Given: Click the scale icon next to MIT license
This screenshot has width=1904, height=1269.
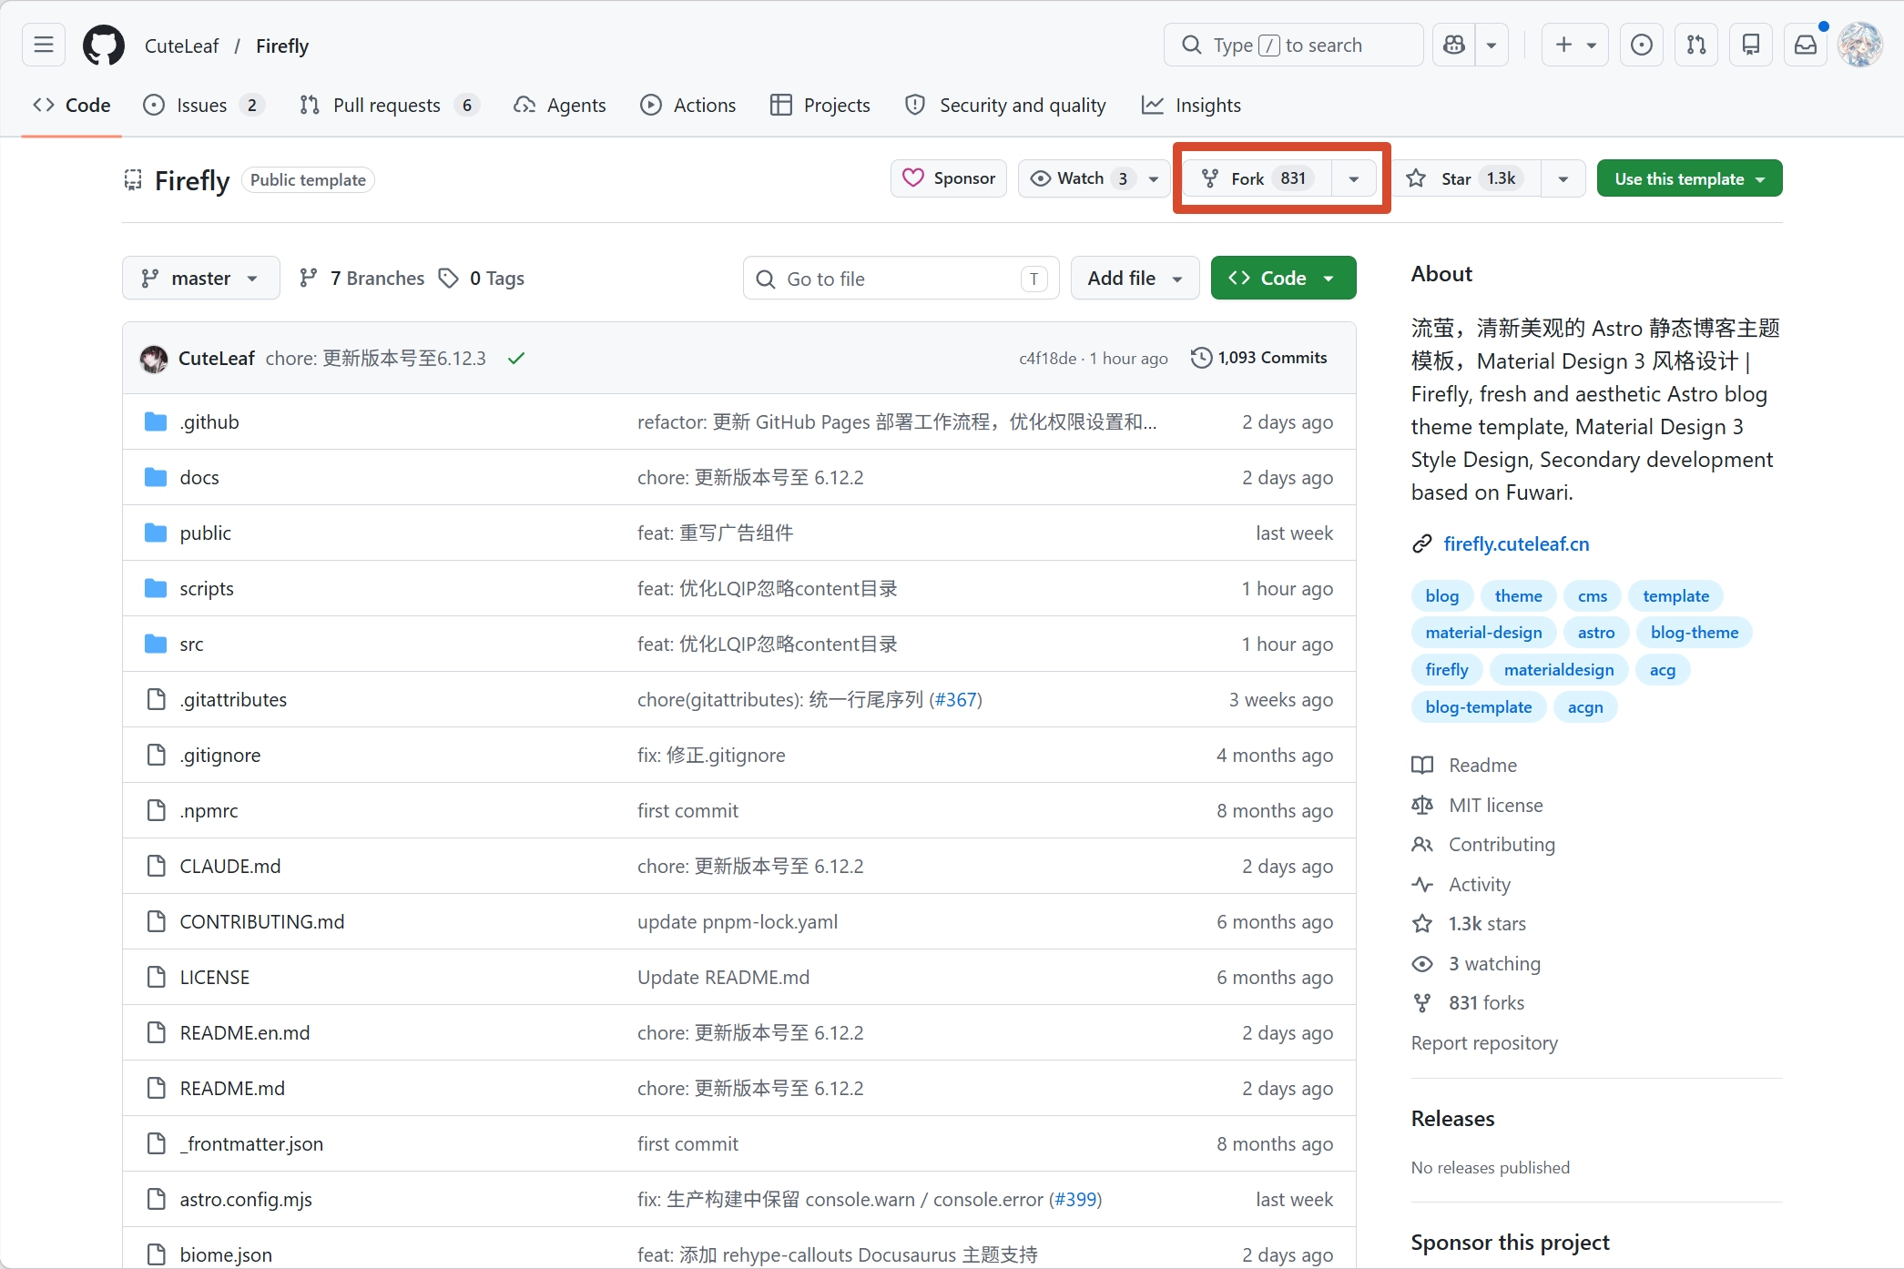Looking at the screenshot, I should click(x=1422, y=805).
